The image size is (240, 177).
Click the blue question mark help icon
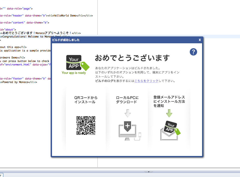point(193,52)
